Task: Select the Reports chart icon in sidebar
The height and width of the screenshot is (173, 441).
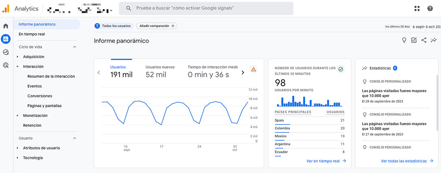Action: click(6, 39)
